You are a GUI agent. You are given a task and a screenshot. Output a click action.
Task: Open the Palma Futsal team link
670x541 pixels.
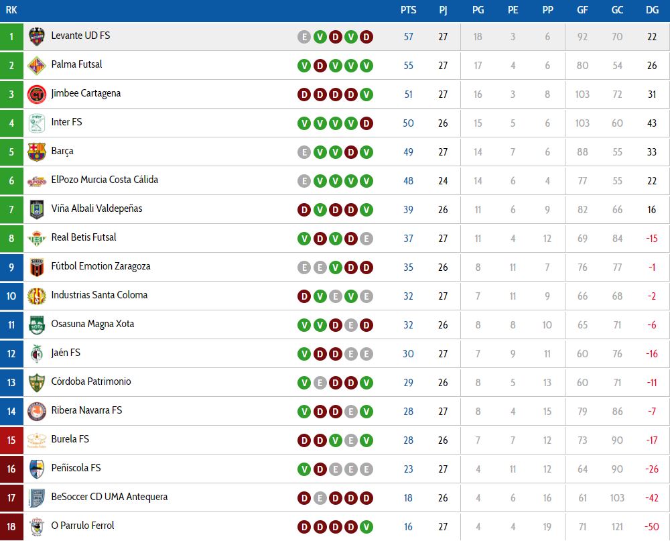coord(76,64)
